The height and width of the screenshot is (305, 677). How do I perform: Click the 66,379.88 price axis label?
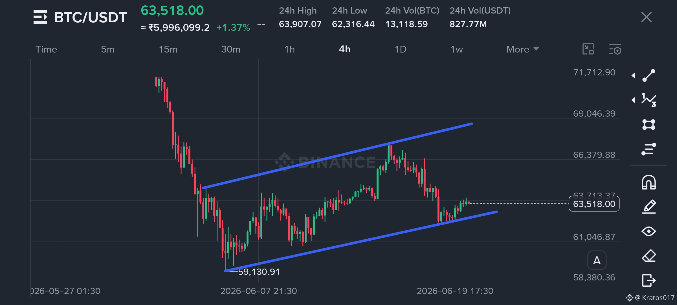point(594,155)
